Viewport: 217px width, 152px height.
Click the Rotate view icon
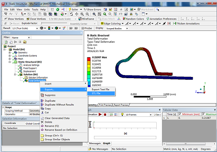[71, 14]
